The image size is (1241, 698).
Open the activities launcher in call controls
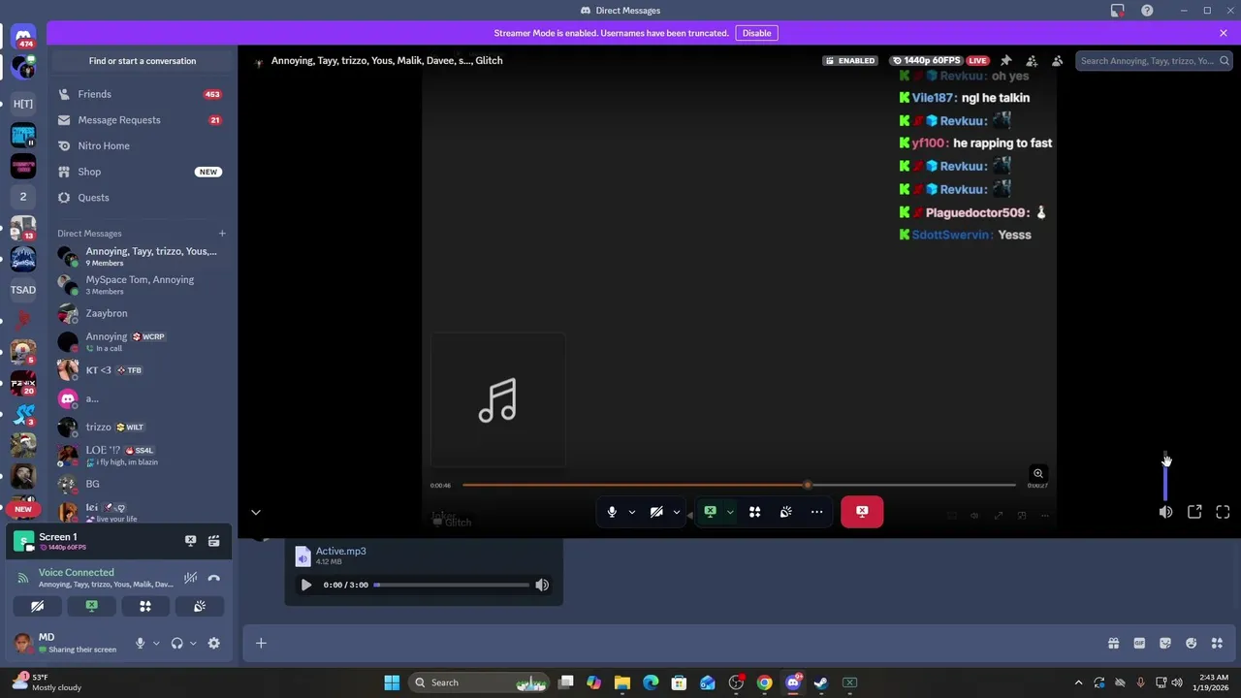pos(754,512)
